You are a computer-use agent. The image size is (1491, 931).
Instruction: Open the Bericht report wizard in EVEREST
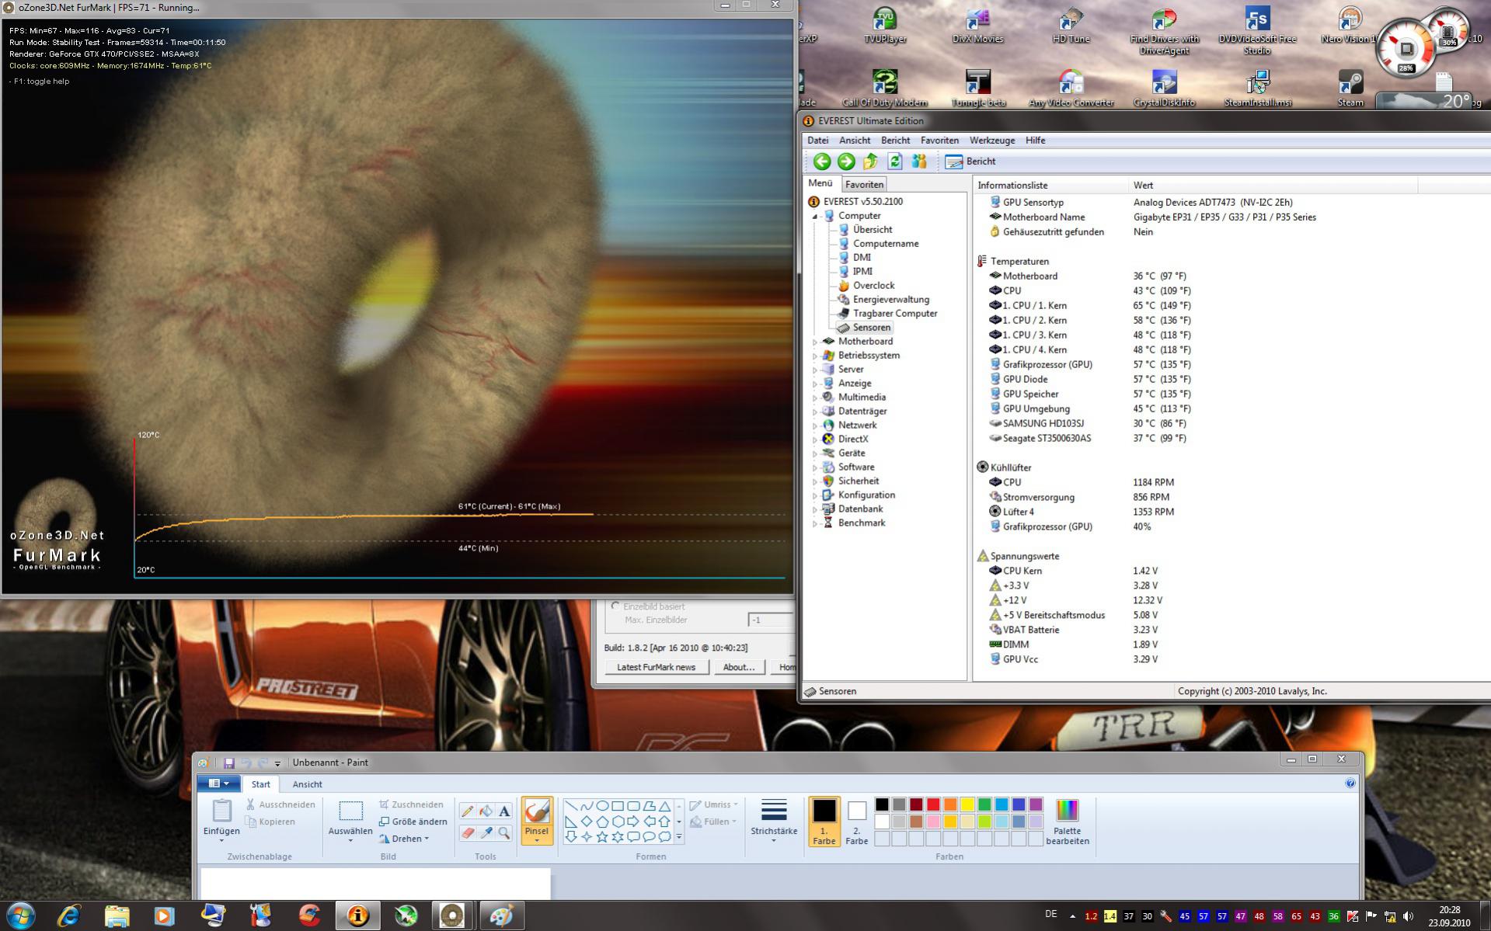970,162
